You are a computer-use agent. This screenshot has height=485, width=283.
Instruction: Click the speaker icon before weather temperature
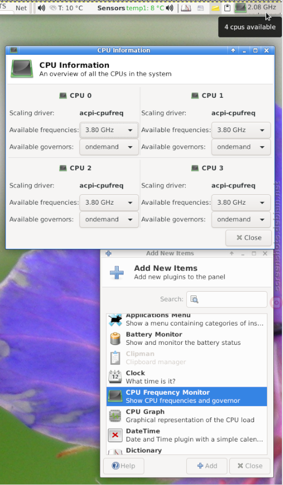(41, 8)
